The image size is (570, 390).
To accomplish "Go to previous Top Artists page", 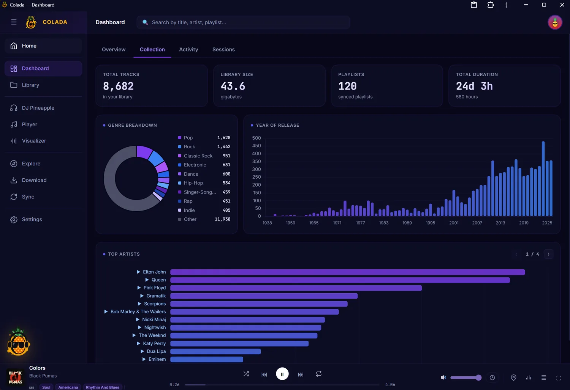I will point(516,254).
